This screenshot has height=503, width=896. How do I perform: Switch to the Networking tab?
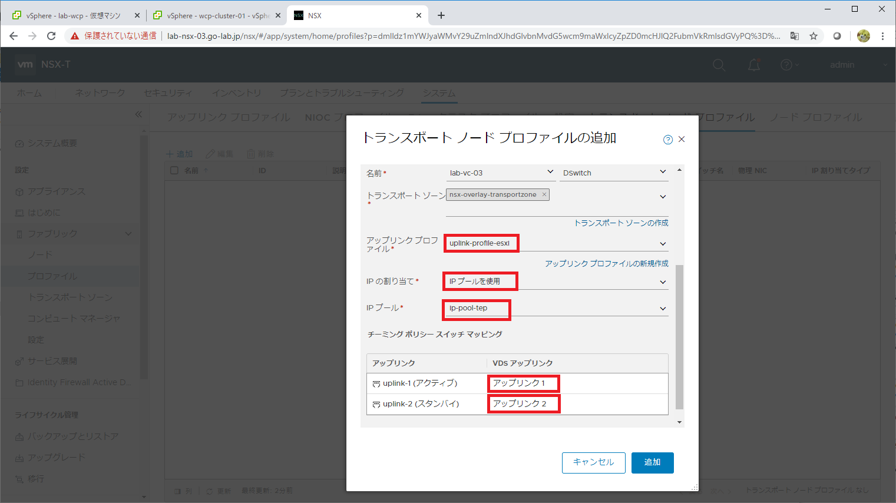100,93
